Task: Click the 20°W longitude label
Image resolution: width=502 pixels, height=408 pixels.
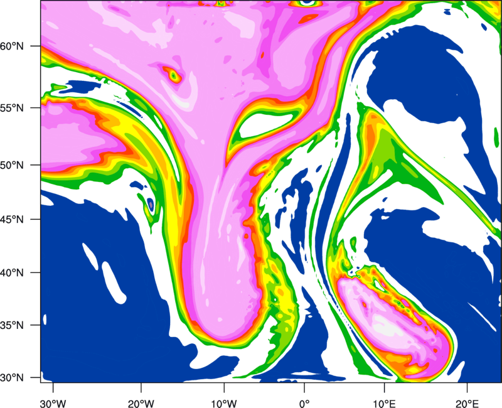Action: (x=141, y=404)
